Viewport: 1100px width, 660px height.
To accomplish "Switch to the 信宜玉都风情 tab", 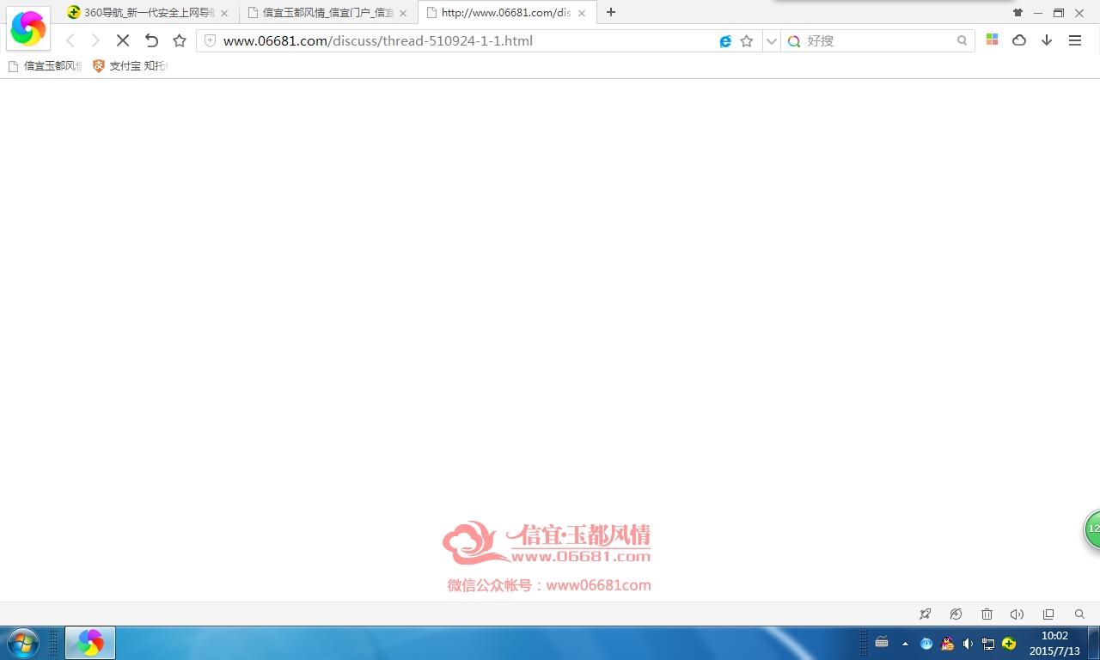I will pyautogui.click(x=327, y=13).
